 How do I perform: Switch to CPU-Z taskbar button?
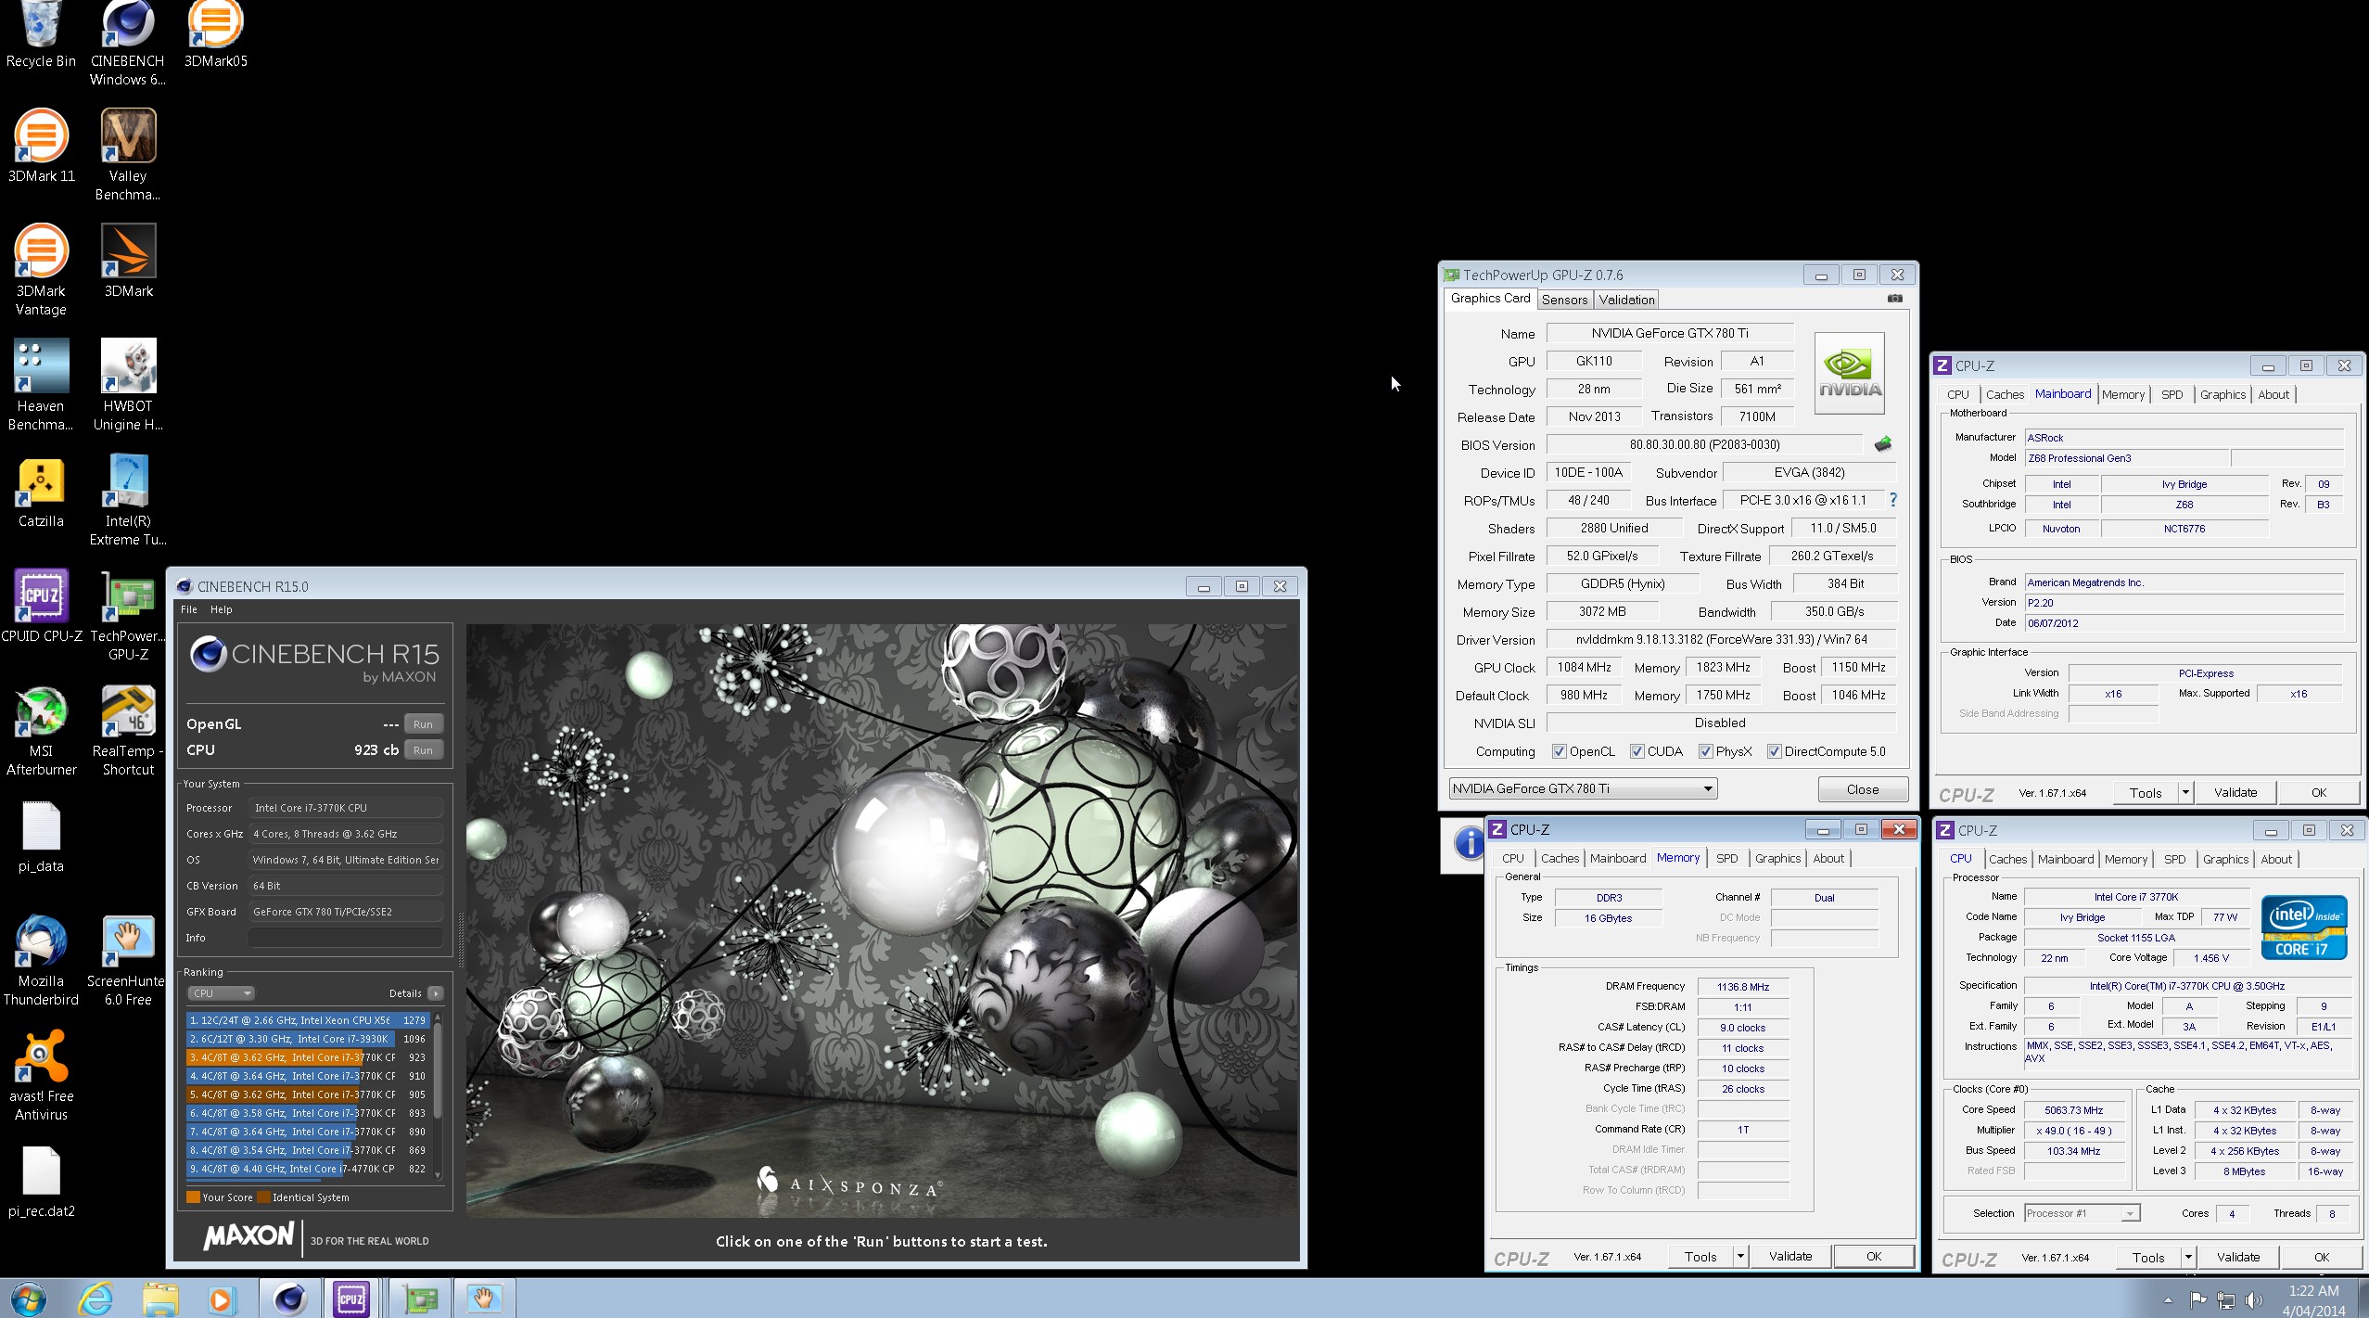351,1299
